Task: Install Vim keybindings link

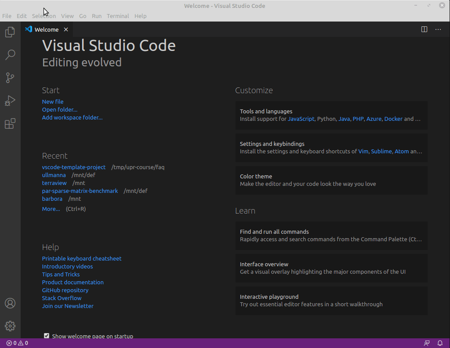Action: coord(363,151)
